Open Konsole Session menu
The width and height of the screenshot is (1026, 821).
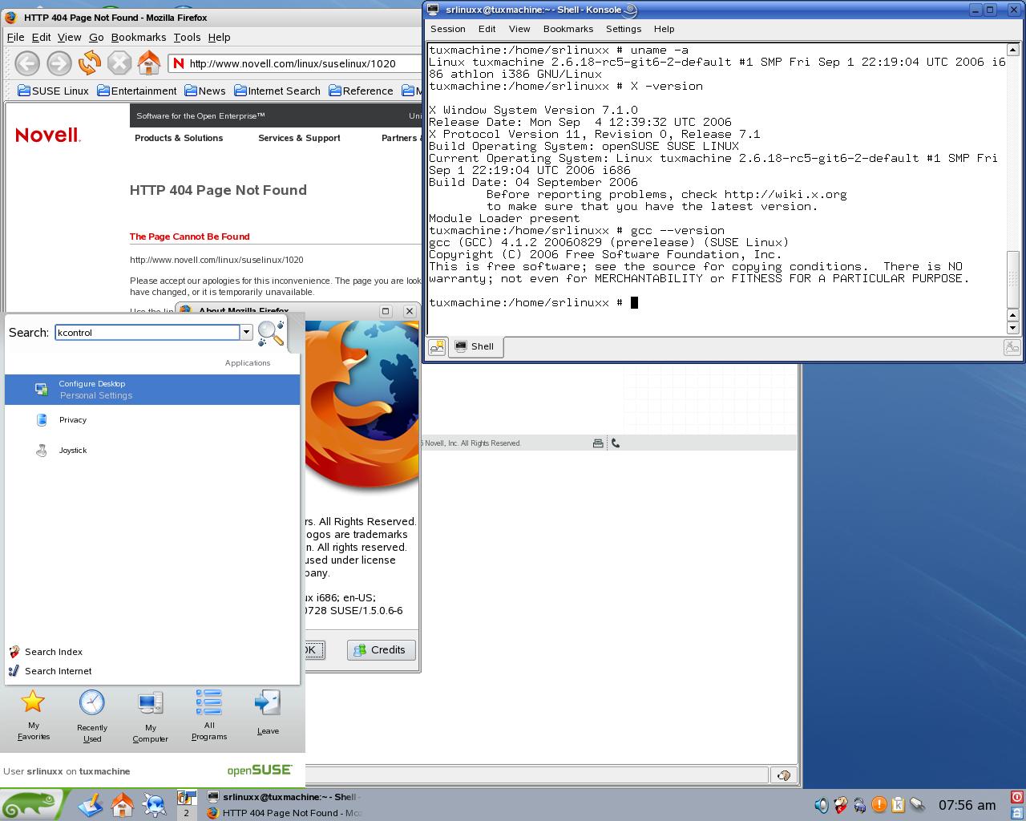[x=448, y=29]
